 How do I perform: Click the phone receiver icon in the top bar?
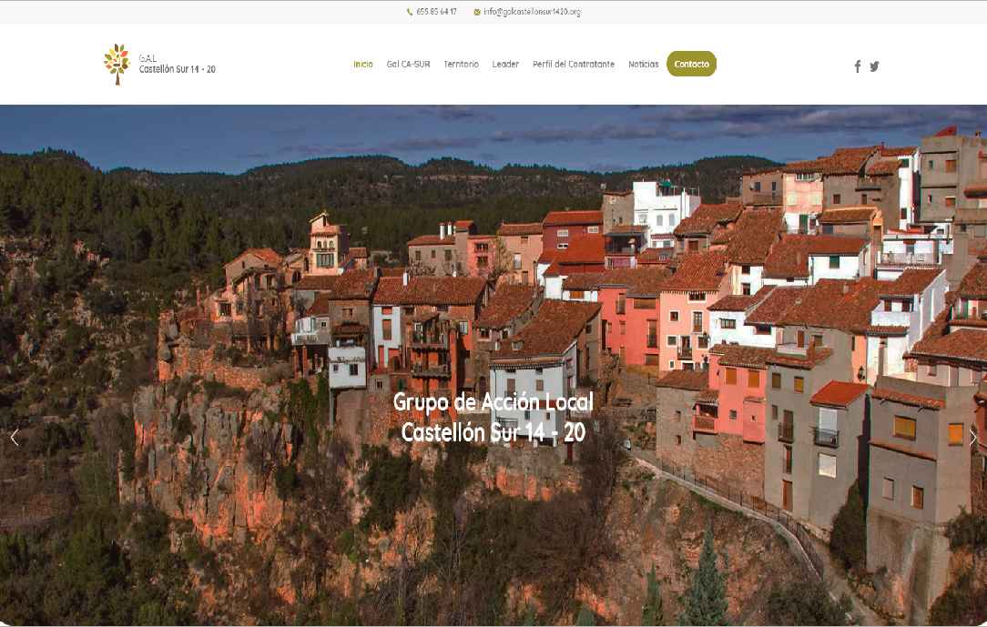408,13
